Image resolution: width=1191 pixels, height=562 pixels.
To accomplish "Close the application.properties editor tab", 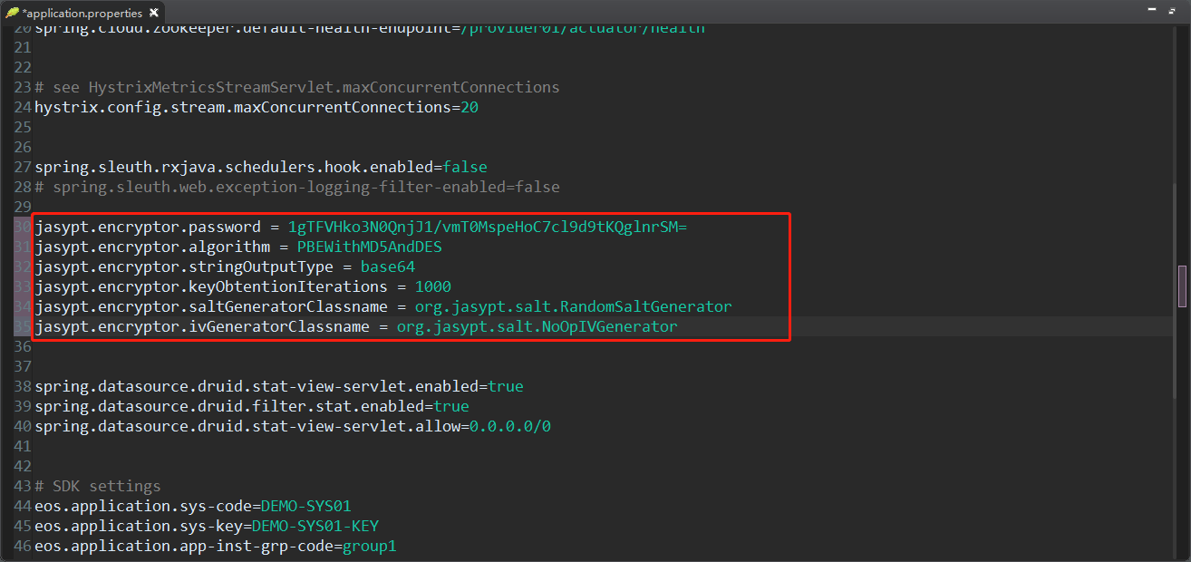I will pyautogui.click(x=153, y=13).
